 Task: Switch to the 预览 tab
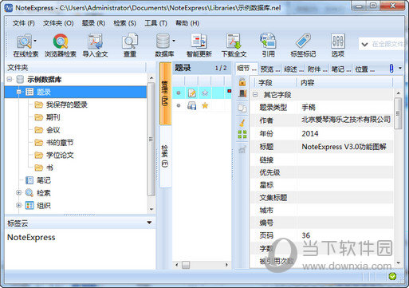pos(270,69)
